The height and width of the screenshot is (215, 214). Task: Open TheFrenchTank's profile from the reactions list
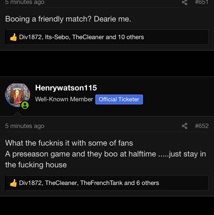click(x=101, y=183)
